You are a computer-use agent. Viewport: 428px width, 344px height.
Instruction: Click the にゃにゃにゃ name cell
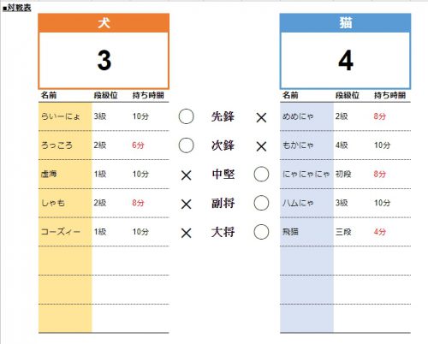click(306, 174)
